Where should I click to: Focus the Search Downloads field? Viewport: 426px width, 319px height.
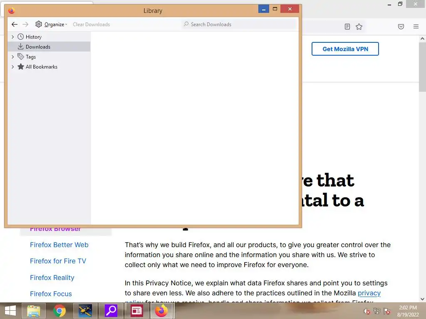point(239,25)
